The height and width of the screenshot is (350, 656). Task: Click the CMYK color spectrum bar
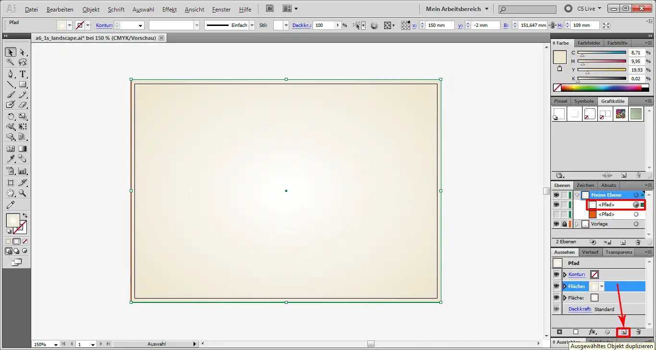(x=601, y=87)
